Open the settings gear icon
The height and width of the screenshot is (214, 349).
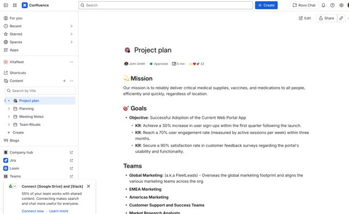point(341,5)
